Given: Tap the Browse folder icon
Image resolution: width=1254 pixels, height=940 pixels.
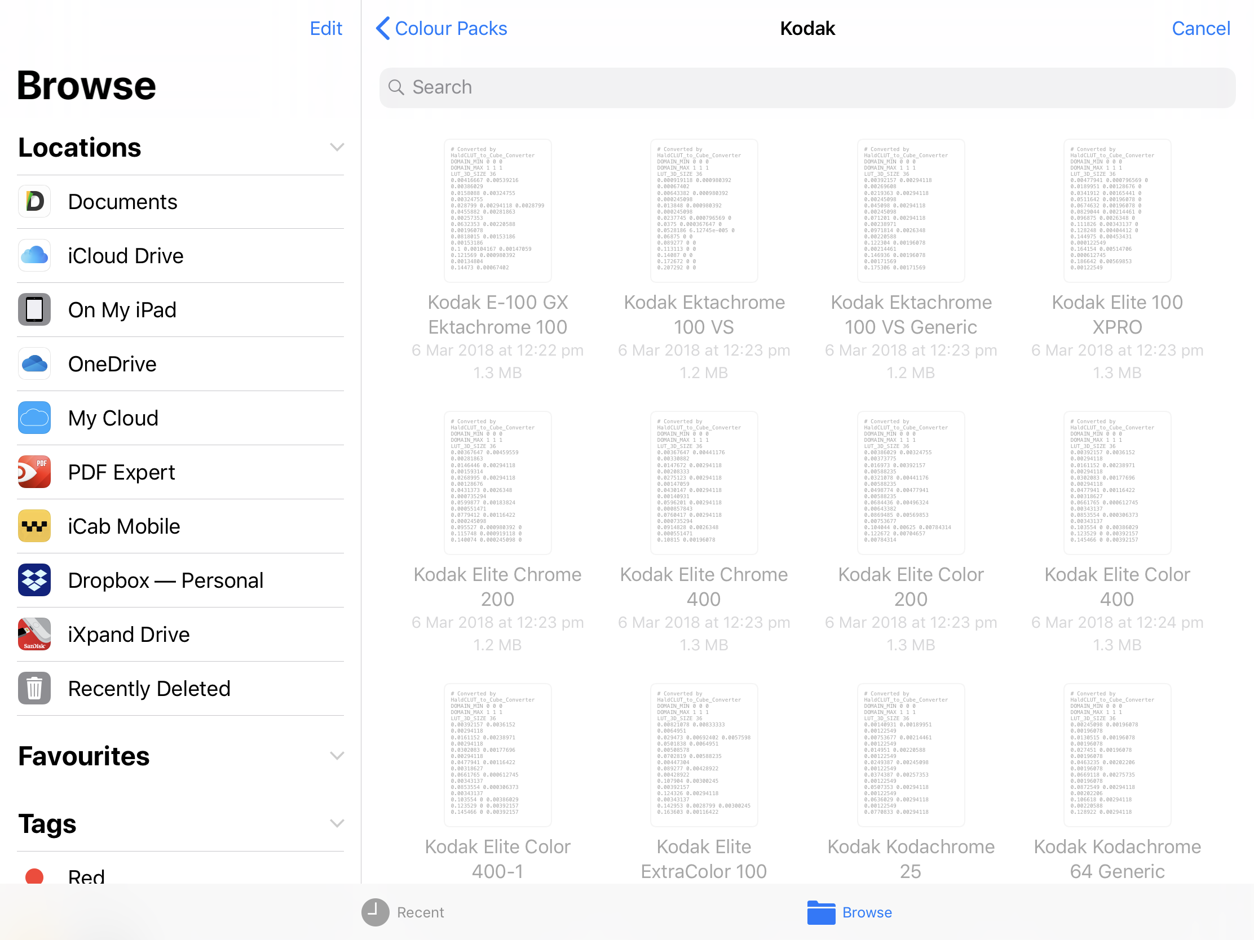Looking at the screenshot, I should pyautogui.click(x=822, y=912).
